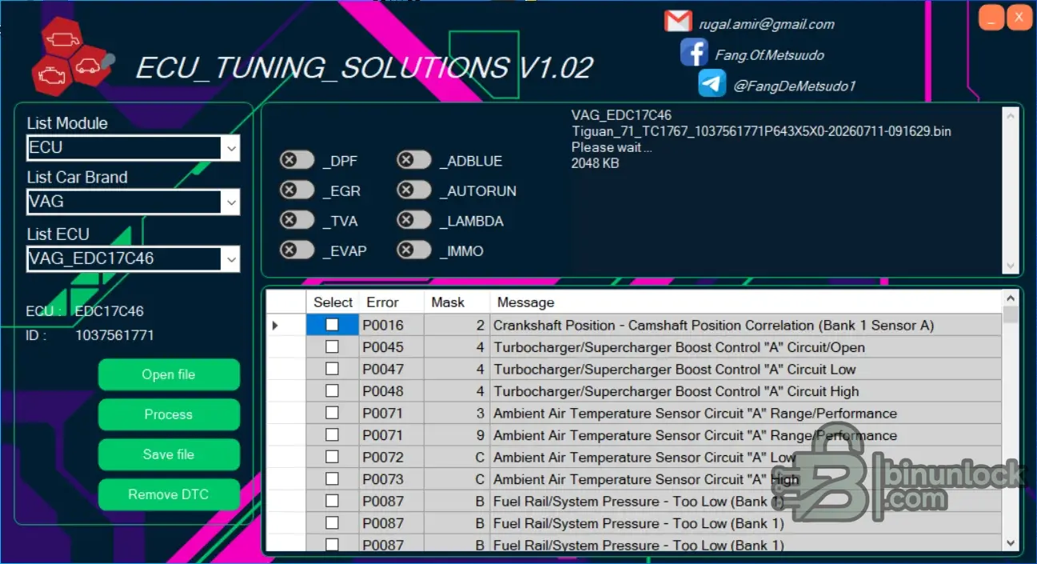The height and width of the screenshot is (564, 1037).
Task: Click the Gmail envelope icon
Action: coord(677,22)
